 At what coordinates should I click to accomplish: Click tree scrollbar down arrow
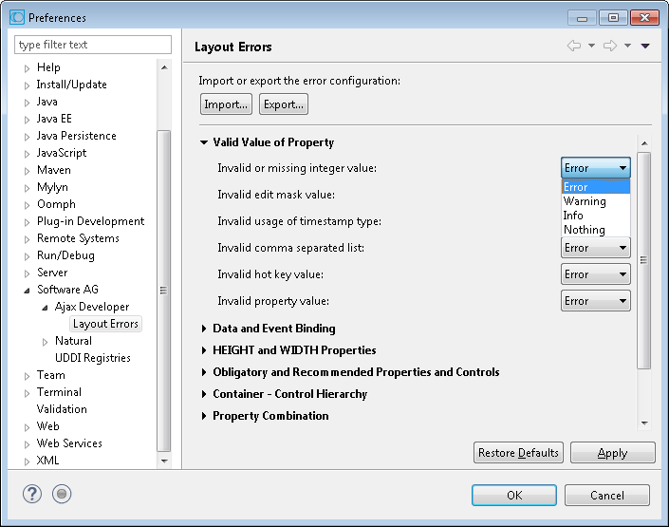[164, 461]
